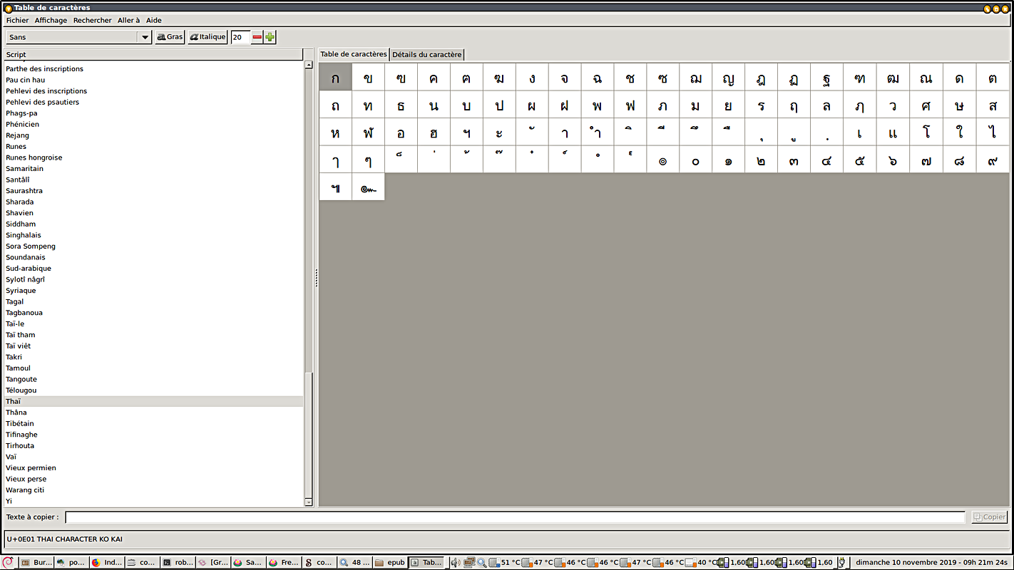Image resolution: width=1014 pixels, height=570 pixels.
Task: Select Télougou in the script list
Action: tap(153, 390)
